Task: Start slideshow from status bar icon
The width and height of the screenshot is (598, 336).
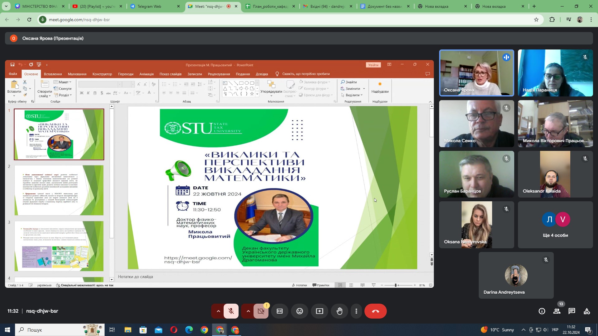Action: (373, 285)
